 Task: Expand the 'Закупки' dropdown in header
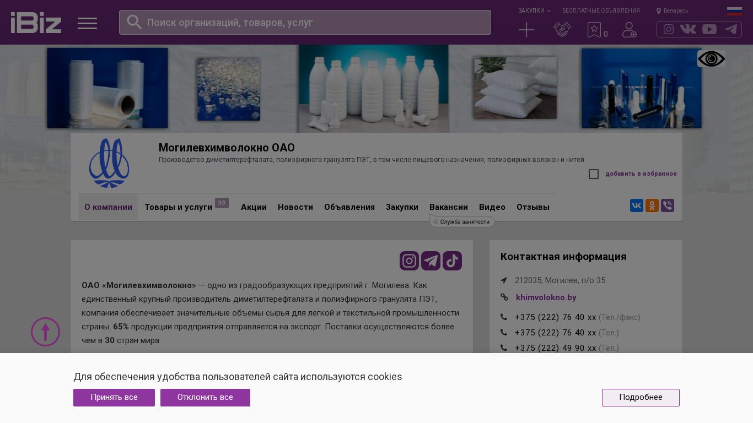[x=534, y=10]
